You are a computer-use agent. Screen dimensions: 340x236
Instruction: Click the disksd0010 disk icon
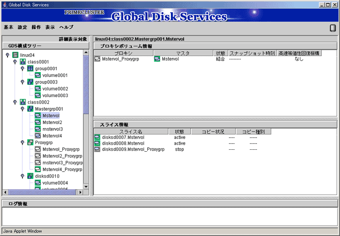click(30, 176)
